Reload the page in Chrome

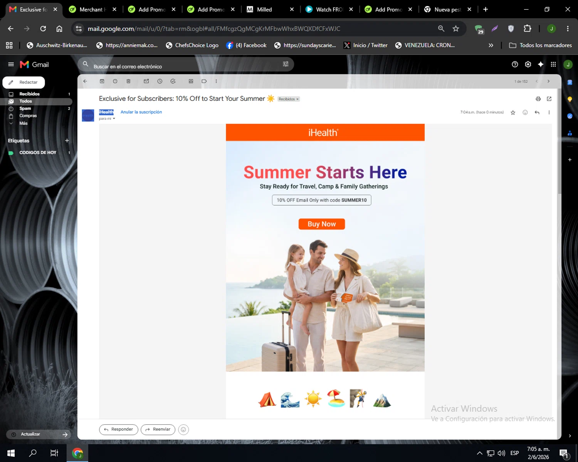[43, 28]
